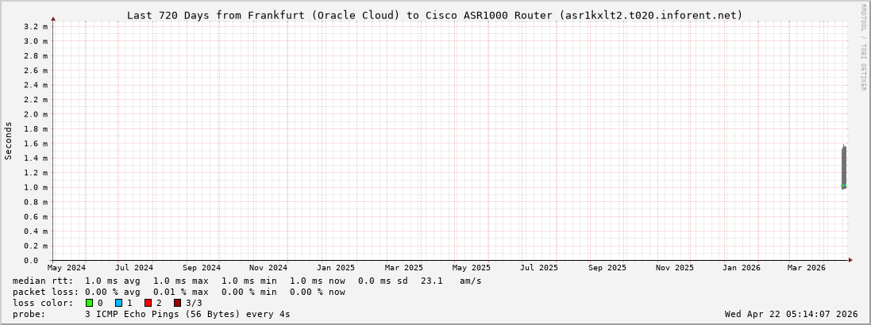
Task: Click the red arrow at the x-axis end
Action: (850, 260)
